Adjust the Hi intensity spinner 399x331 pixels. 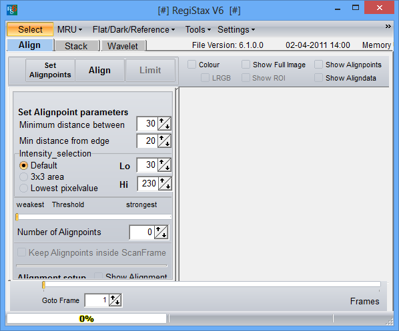(165, 183)
